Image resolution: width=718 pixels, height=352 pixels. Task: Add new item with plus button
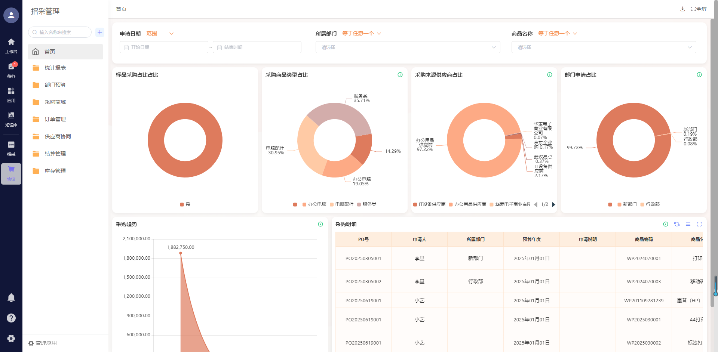click(100, 32)
